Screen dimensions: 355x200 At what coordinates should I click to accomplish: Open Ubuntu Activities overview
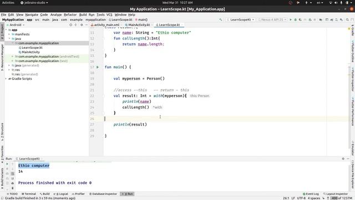coord(8,3)
